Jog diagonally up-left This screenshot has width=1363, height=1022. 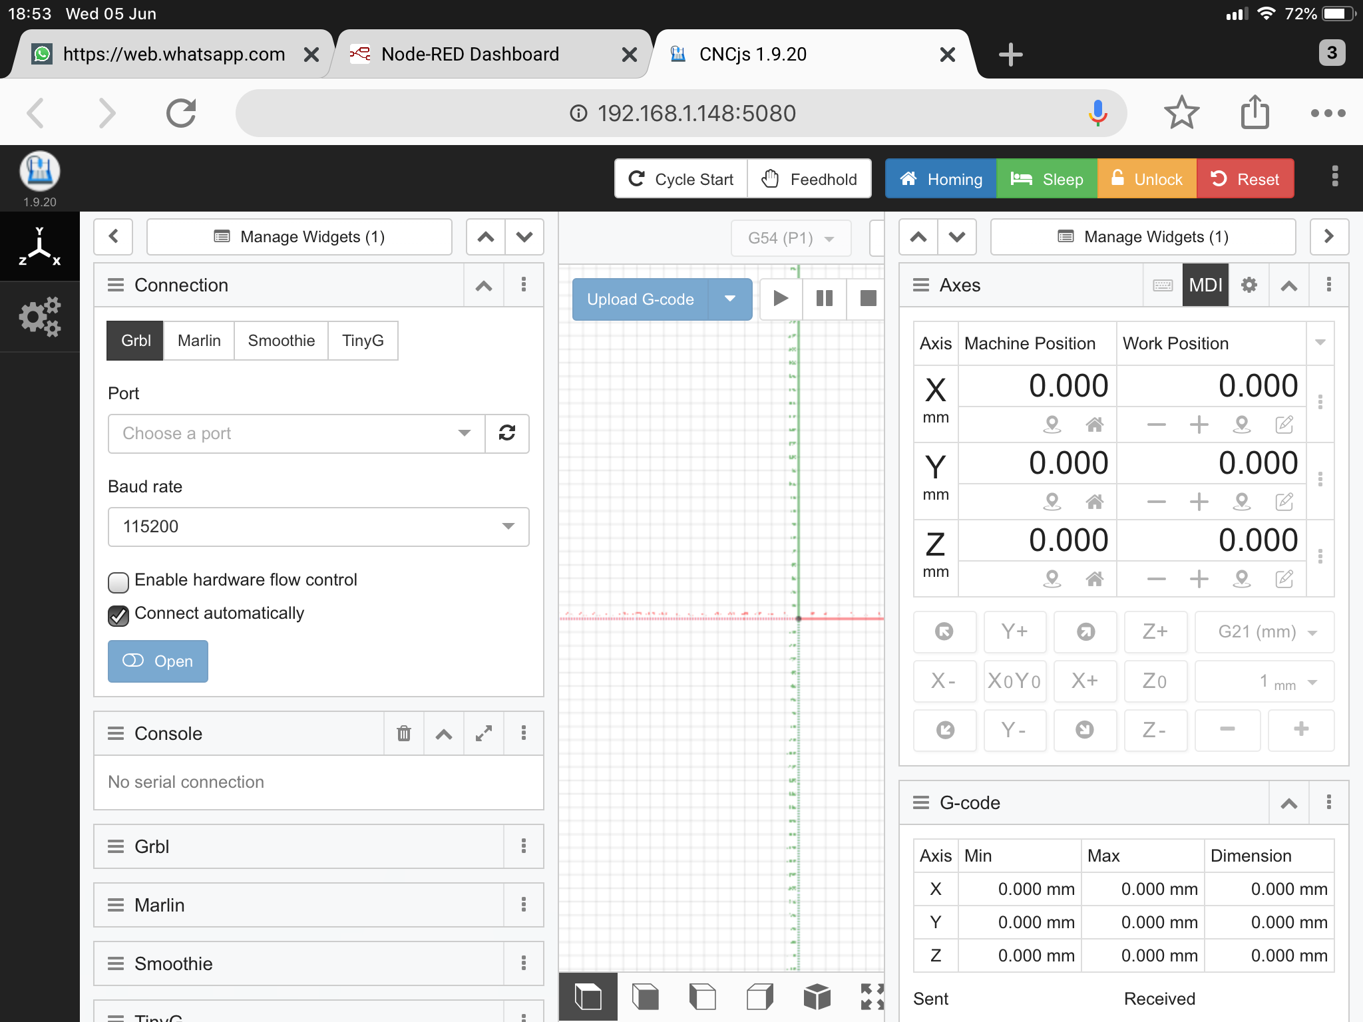pyautogui.click(x=944, y=631)
